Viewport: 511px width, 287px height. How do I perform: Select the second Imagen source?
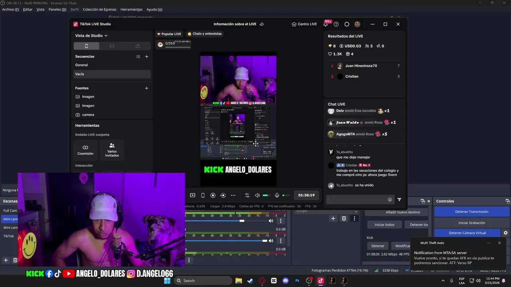coord(112,106)
